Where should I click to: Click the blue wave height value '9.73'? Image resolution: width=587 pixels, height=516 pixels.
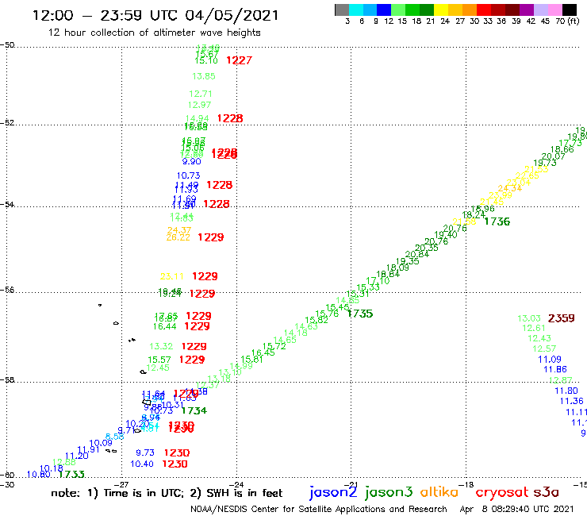coord(145,453)
